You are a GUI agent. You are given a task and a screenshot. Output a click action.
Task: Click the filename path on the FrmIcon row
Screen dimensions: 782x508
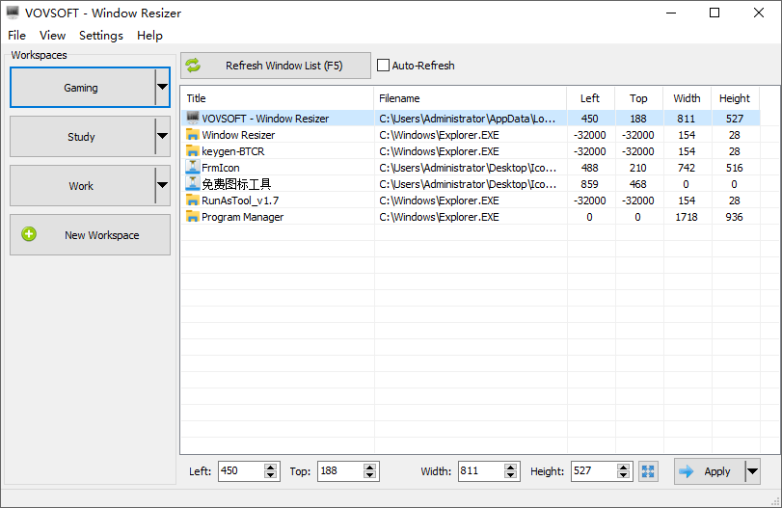pos(468,168)
